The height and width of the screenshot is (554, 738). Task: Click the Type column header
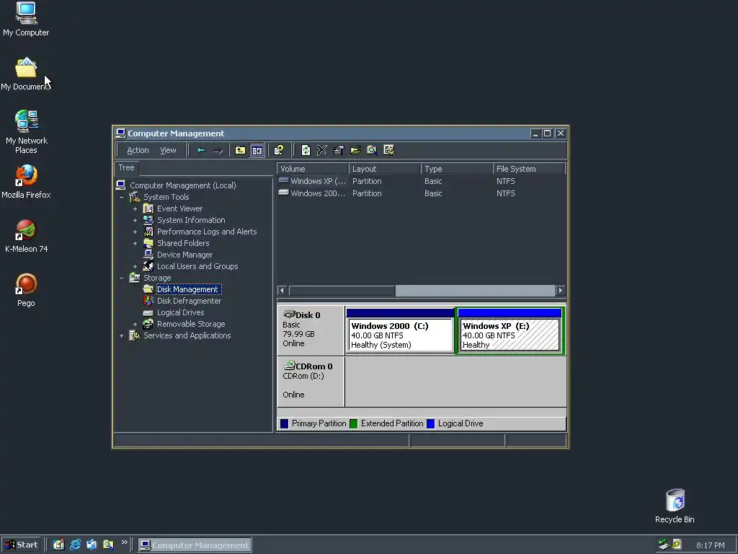457,169
